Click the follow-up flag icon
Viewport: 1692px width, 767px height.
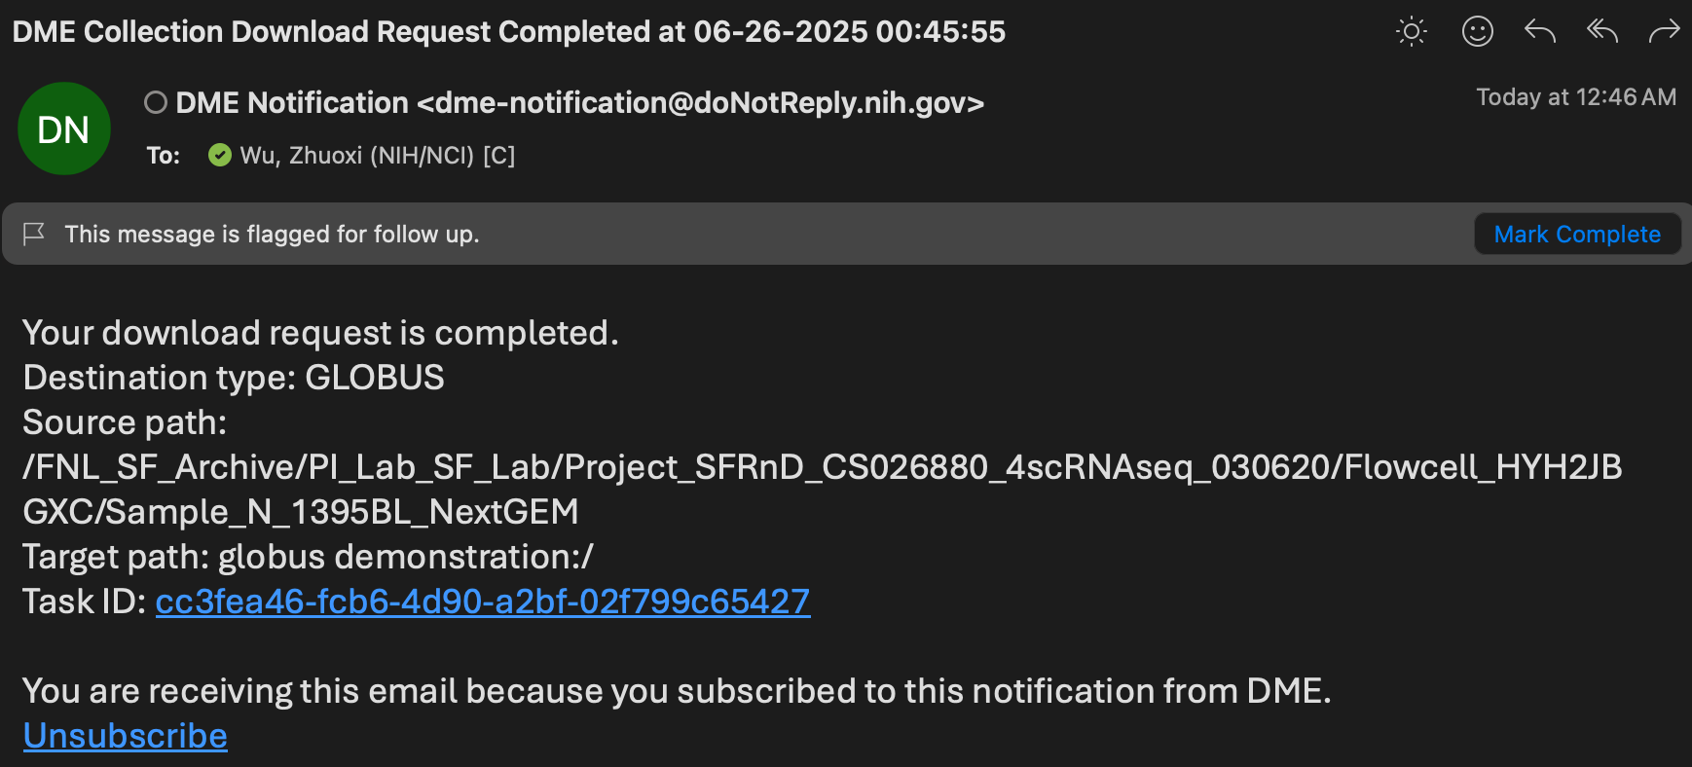tap(34, 234)
